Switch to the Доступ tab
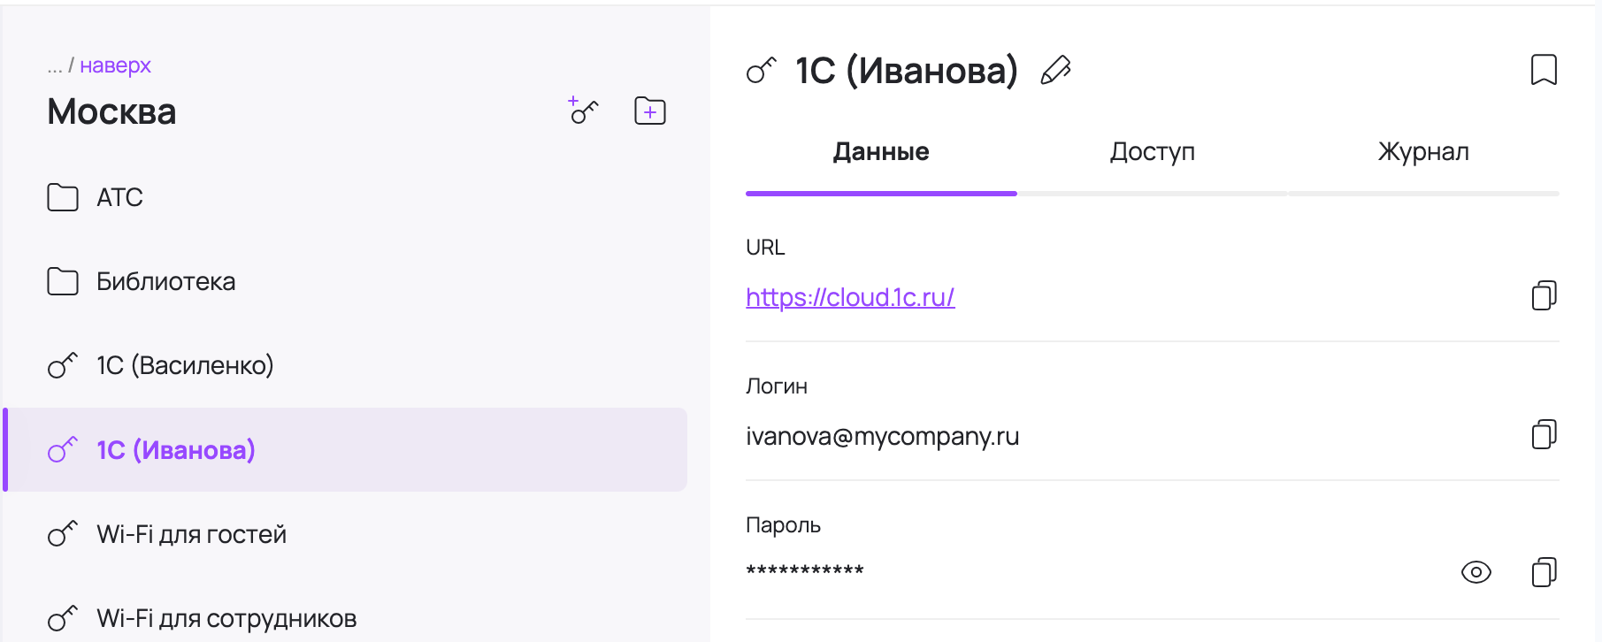 [1152, 152]
